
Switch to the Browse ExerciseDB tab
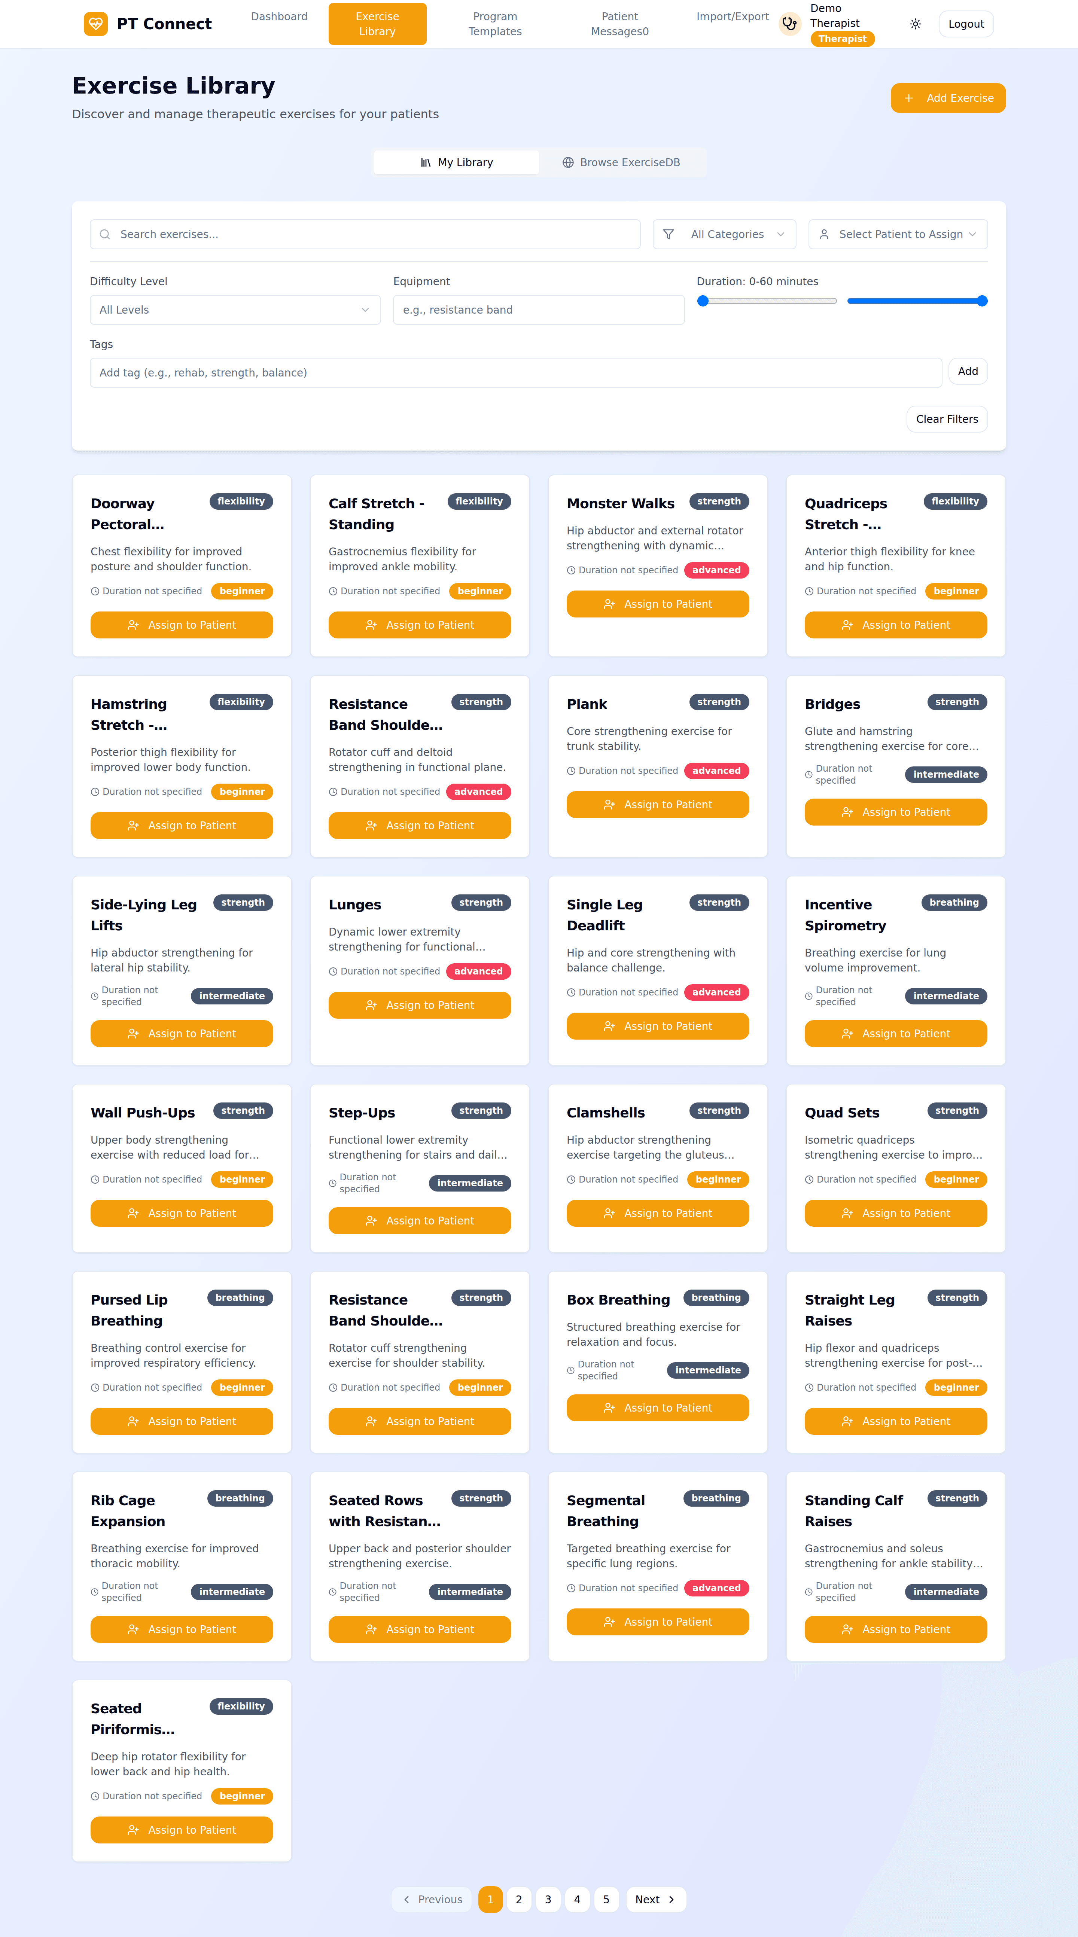coord(622,162)
